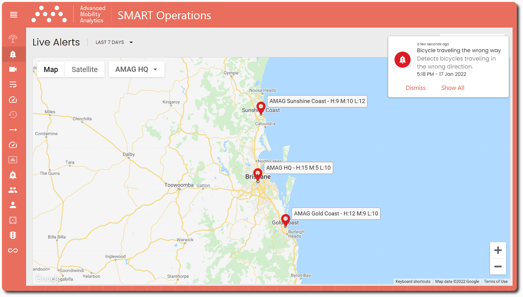This screenshot has height=297, width=523.
Task: Open the history clock icon in sidebar
Action: [13, 114]
